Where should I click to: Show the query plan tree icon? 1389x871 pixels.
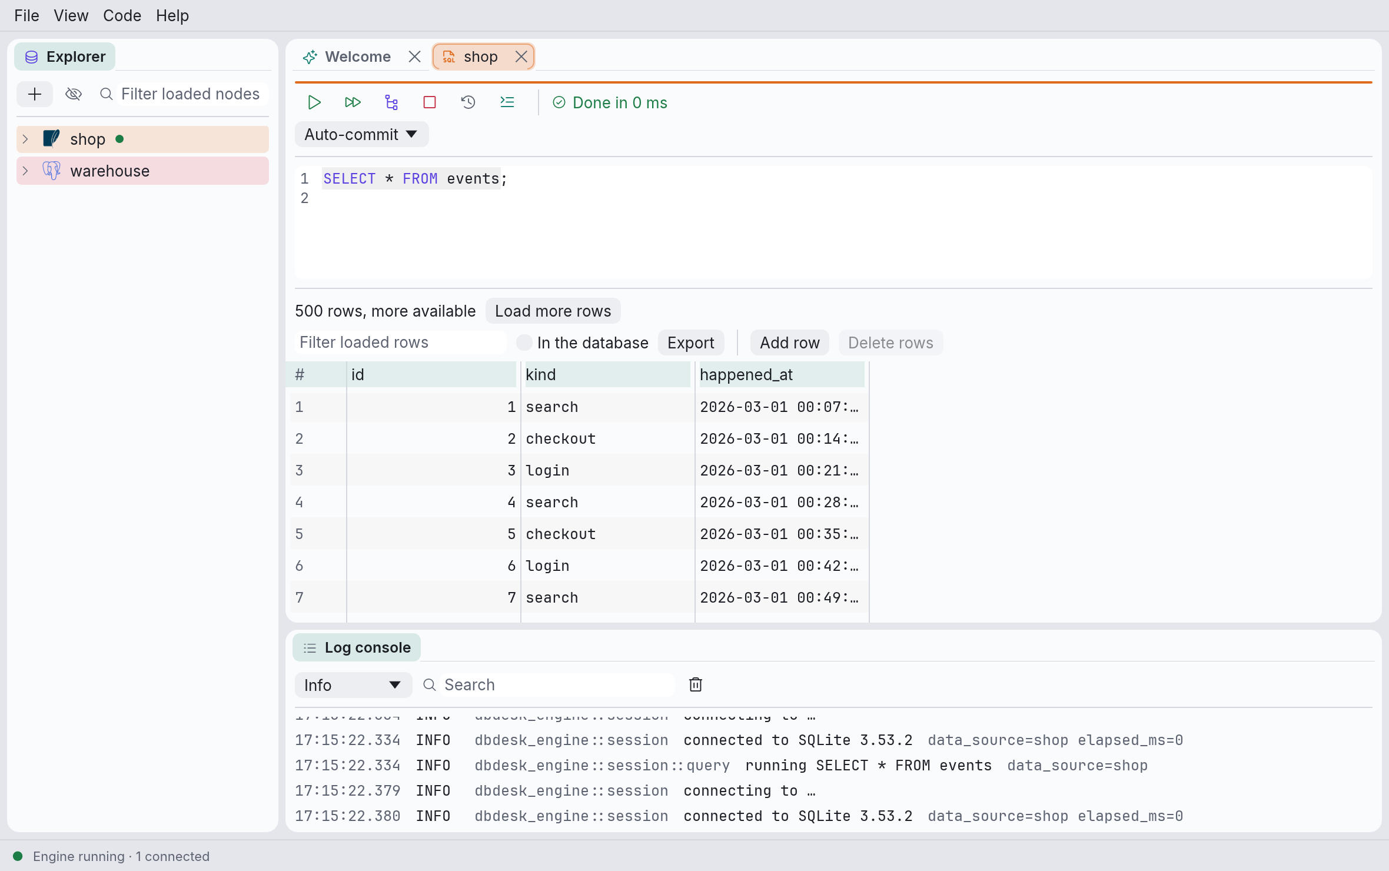[x=391, y=102]
